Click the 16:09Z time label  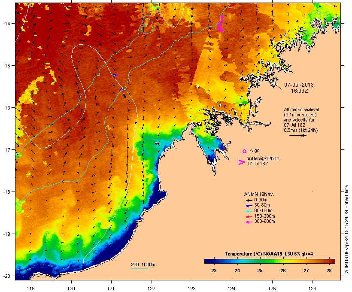tap(299, 91)
